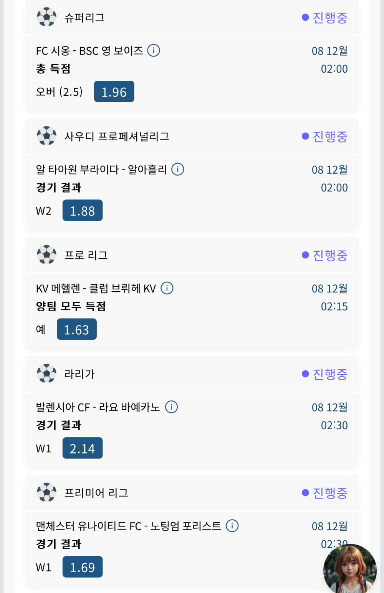Click soccer ball icon for 슈퍼리그
Screen dimensions: 384x593
[x=46, y=17]
